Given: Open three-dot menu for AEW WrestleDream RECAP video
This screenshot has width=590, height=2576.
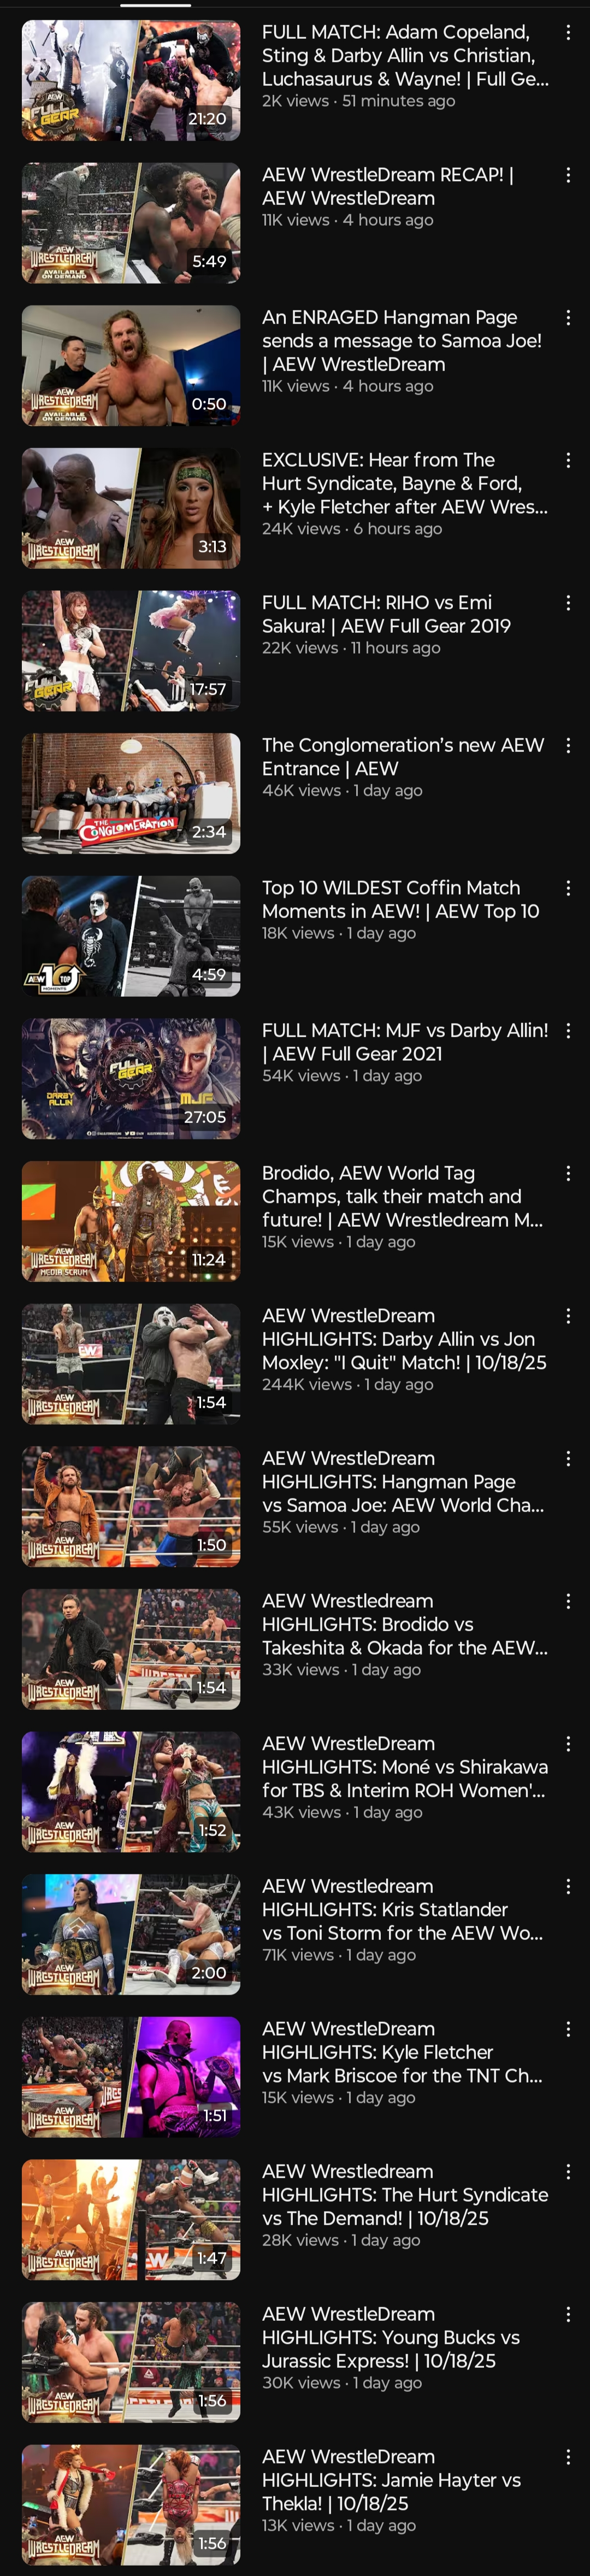Looking at the screenshot, I should [x=568, y=175].
